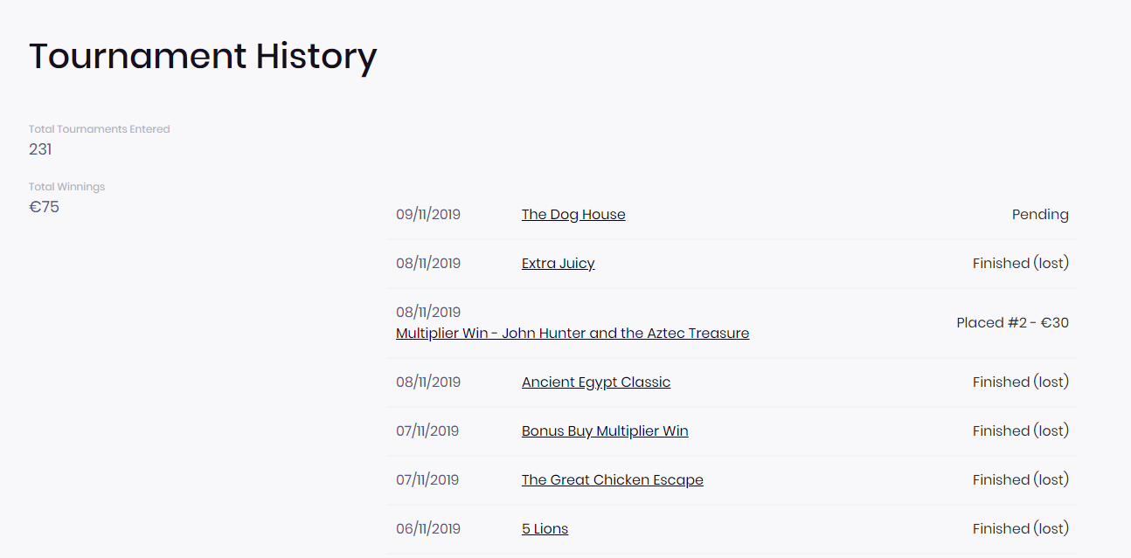Viewport: 1131px width, 558px height.
Task: Open The Dog House tournament link
Action: [x=573, y=215]
